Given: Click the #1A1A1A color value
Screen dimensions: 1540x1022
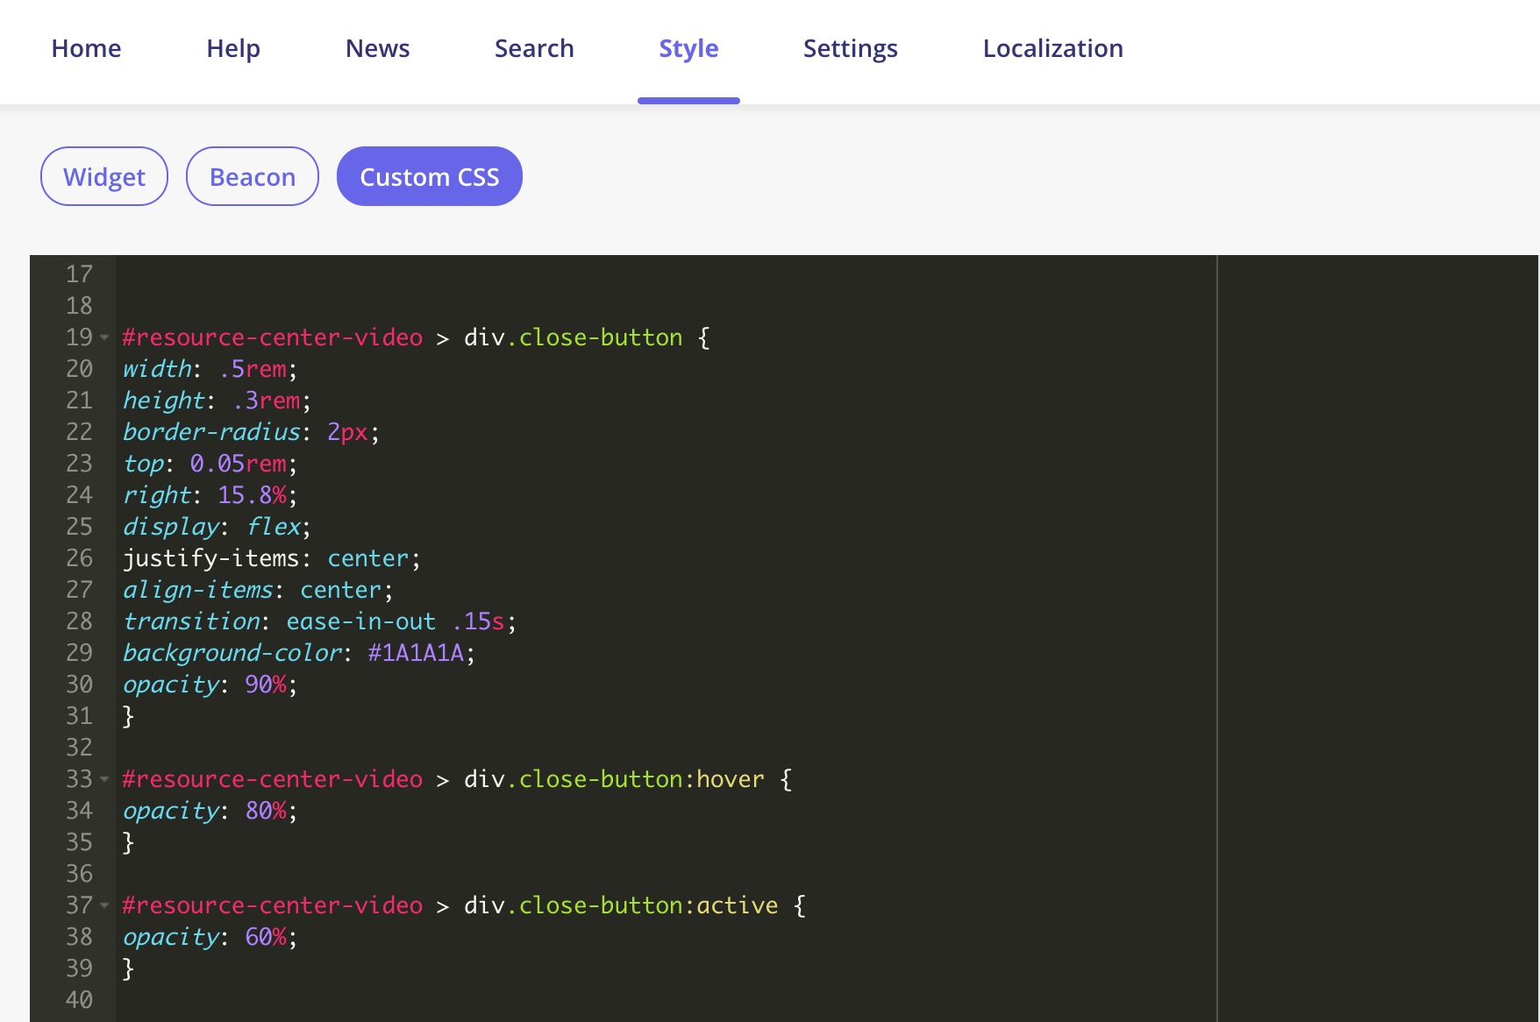Looking at the screenshot, I should click(416, 653).
